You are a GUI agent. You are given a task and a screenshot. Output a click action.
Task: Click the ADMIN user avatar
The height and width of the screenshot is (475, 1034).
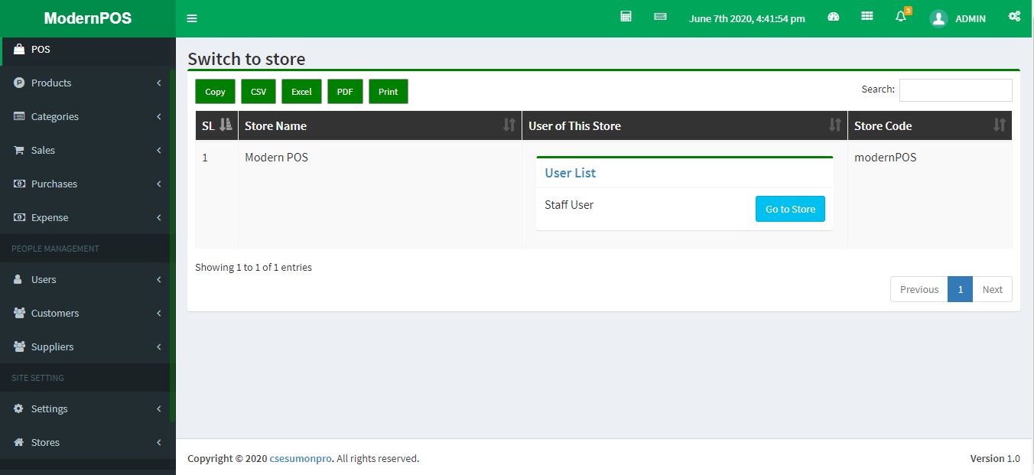point(938,18)
